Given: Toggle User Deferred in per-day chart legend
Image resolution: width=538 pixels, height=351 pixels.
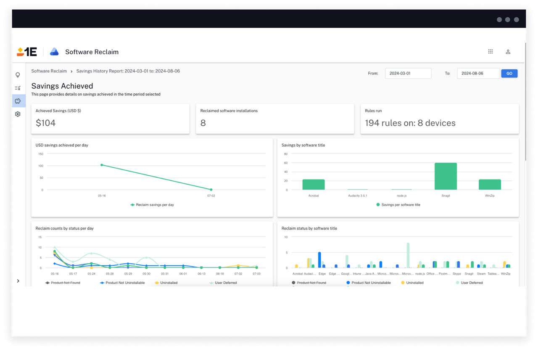Looking at the screenshot, I should coord(223,283).
